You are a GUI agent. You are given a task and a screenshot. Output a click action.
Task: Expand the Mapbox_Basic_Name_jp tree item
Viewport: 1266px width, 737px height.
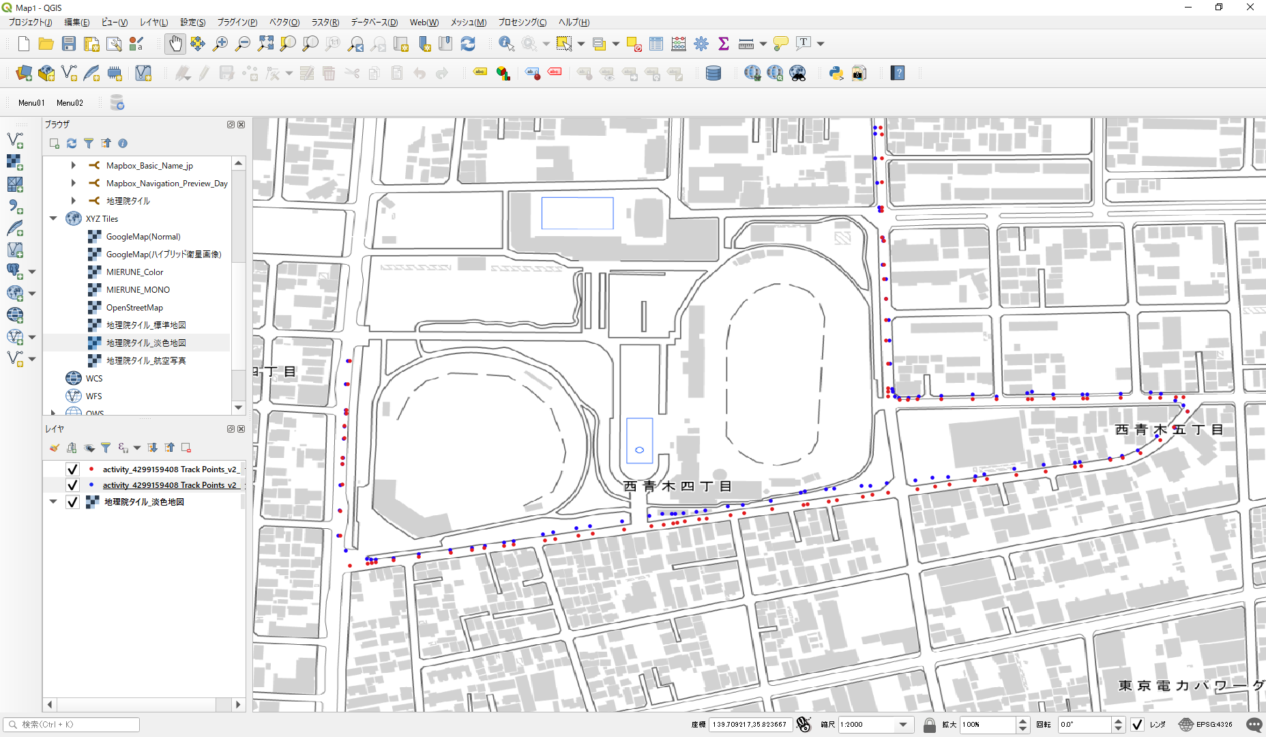click(x=74, y=165)
